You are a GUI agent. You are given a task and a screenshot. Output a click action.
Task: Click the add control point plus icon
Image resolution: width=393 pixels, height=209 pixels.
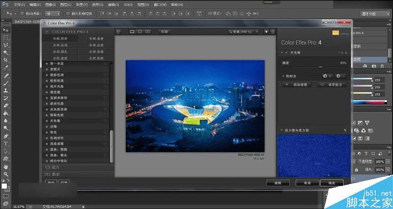point(327,76)
